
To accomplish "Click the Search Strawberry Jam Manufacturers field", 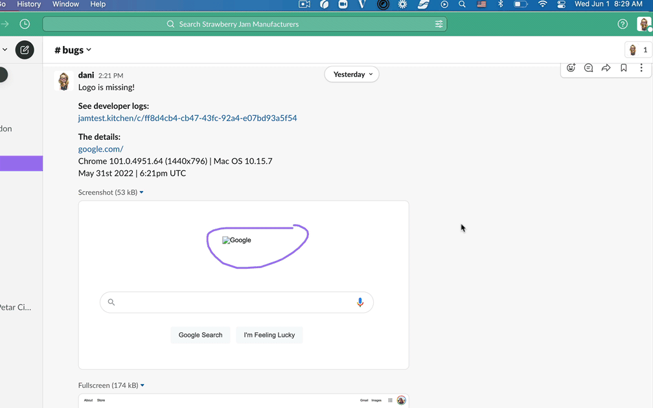I will (x=245, y=24).
